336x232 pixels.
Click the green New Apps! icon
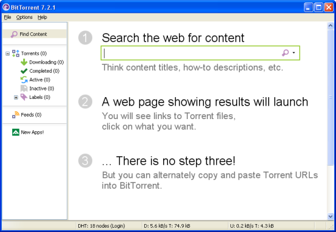point(16,132)
